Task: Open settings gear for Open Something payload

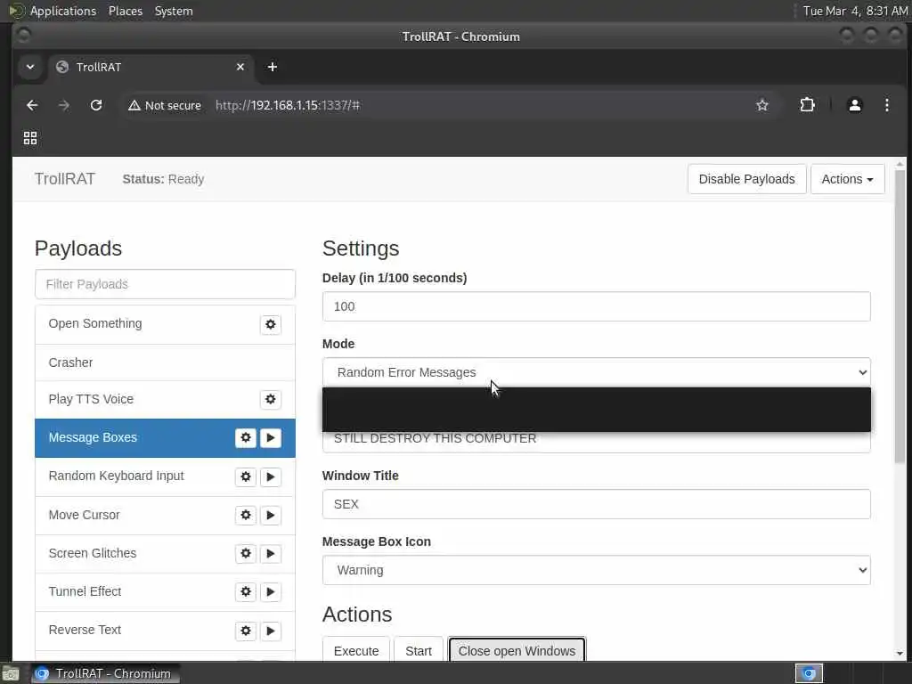Action: click(x=271, y=324)
